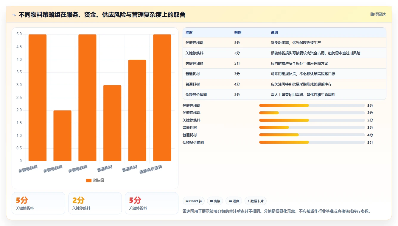Viewport: 398px width, 226px height.
Task: Click the 路径雷达 label in the header
Action: 378,14
